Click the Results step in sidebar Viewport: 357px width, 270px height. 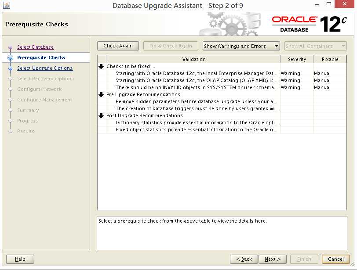[25, 131]
